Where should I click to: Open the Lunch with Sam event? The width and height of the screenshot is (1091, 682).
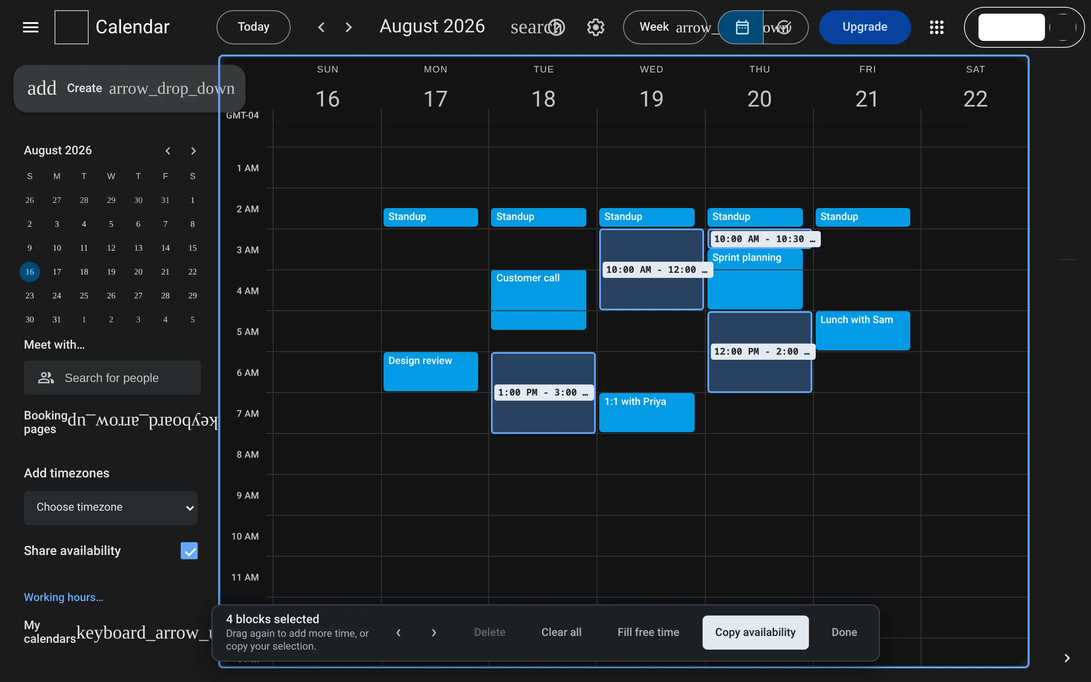pos(863,331)
